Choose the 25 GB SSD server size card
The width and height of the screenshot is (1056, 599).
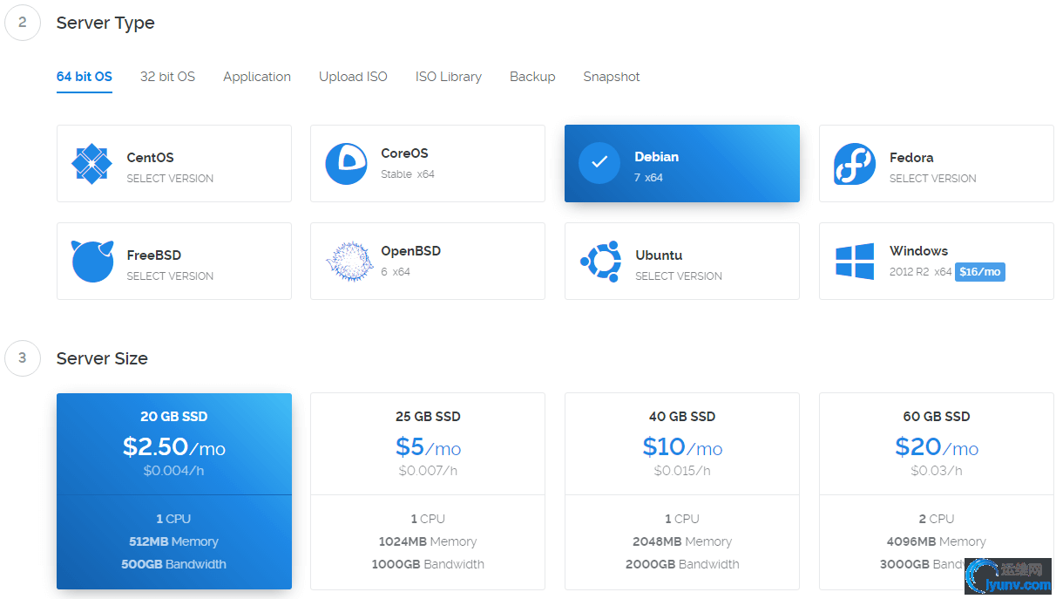pyautogui.click(x=428, y=491)
